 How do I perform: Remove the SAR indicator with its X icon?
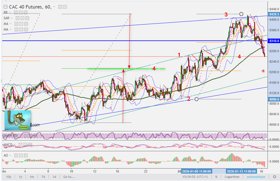click(27, 18)
